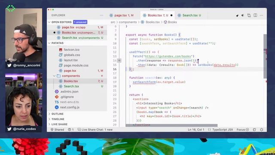This screenshot has width=275, height=155.
Task: Split the editor with the split icon
Action: click(255, 15)
